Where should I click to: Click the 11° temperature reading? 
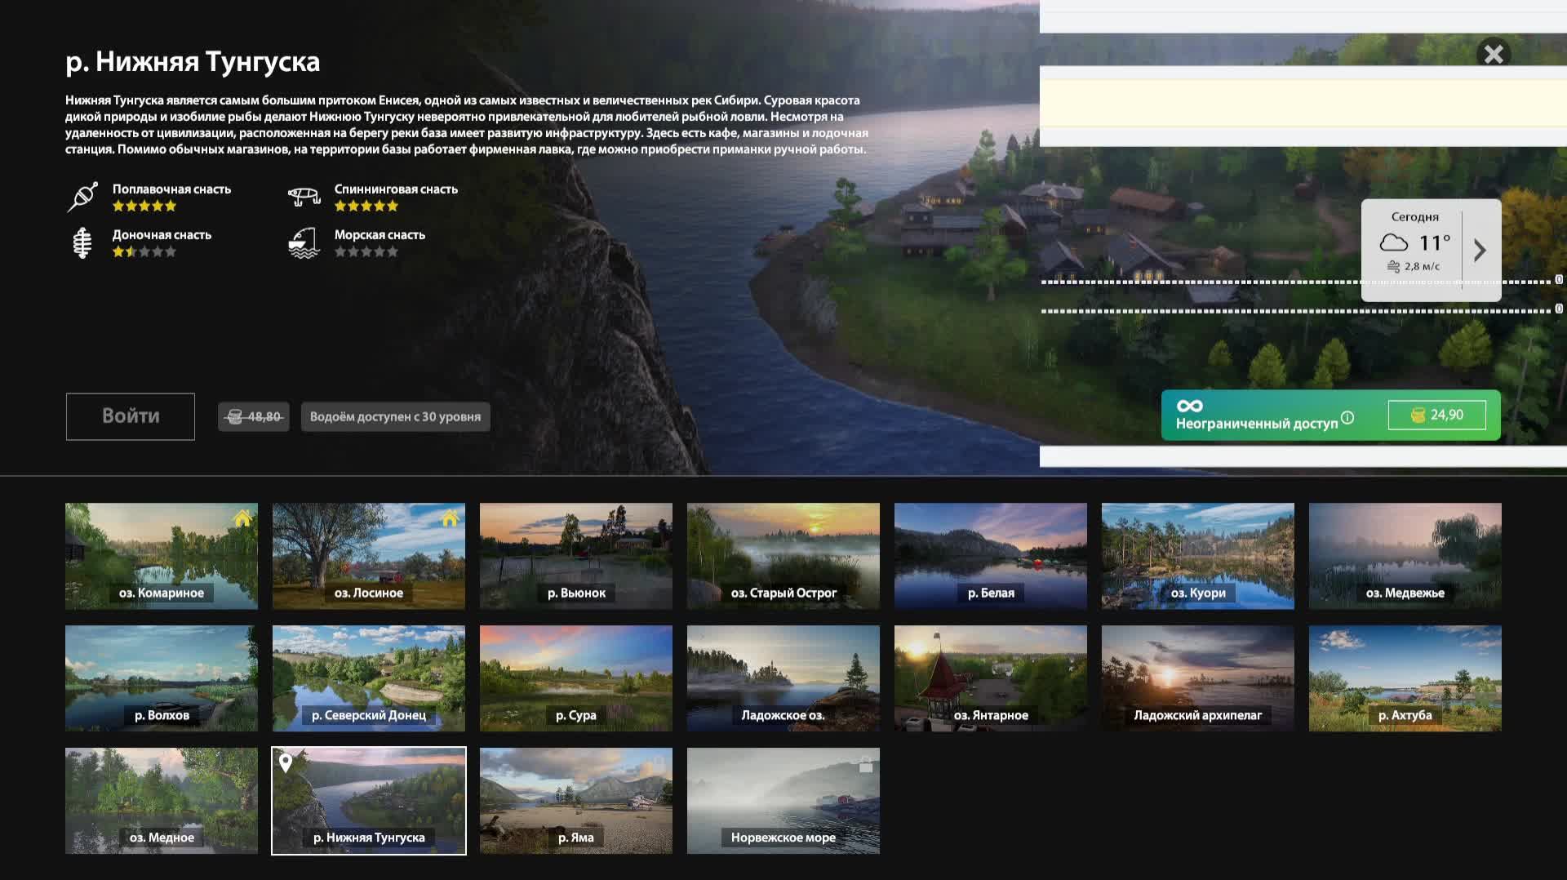[1435, 242]
